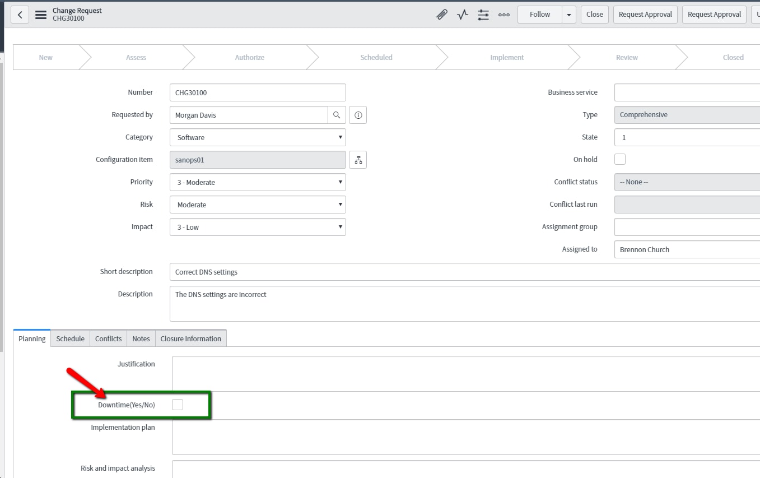Click the Implementation plan text area
The width and height of the screenshot is (760, 478).
pyautogui.click(x=466, y=437)
